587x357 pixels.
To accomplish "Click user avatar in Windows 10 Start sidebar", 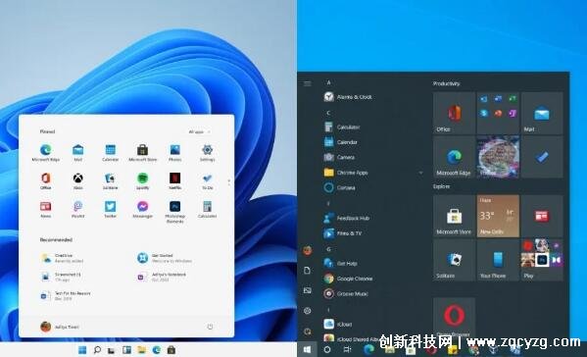I will [307, 250].
